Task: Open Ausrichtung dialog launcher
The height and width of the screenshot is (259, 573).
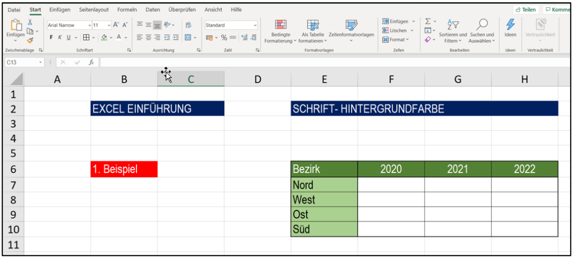Action: click(x=199, y=50)
